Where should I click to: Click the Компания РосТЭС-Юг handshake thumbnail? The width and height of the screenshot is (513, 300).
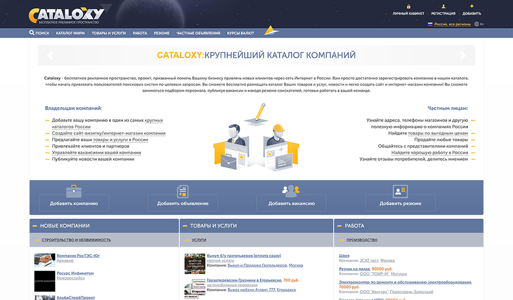click(45, 260)
